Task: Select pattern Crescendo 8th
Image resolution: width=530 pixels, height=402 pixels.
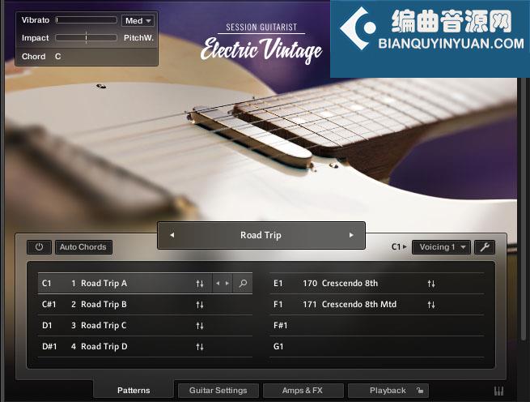Action: [377, 283]
